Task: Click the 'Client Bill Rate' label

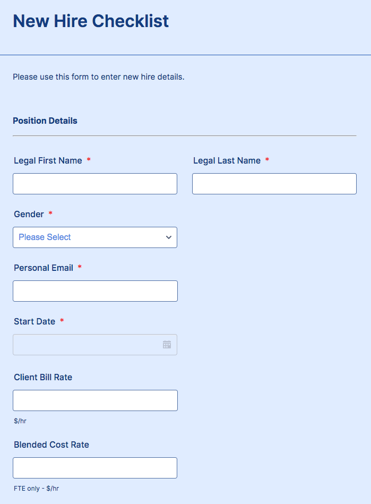Action: [x=43, y=377]
